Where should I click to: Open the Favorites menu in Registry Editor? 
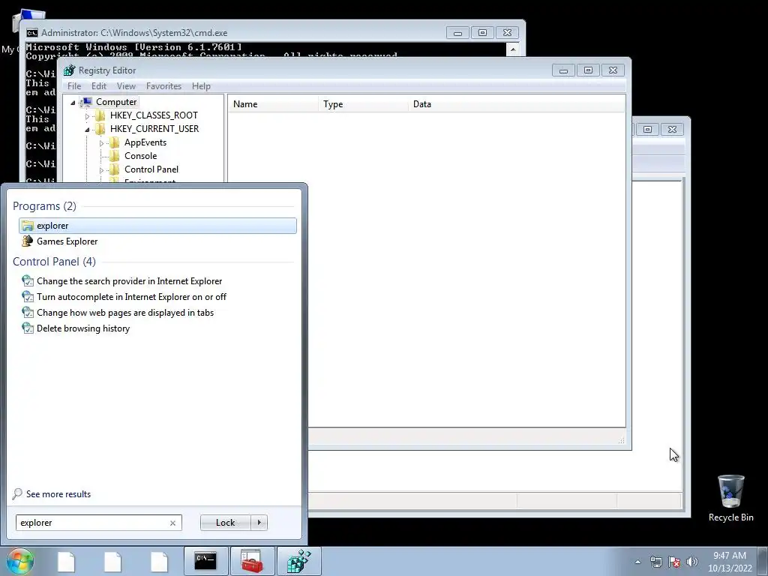tap(163, 86)
